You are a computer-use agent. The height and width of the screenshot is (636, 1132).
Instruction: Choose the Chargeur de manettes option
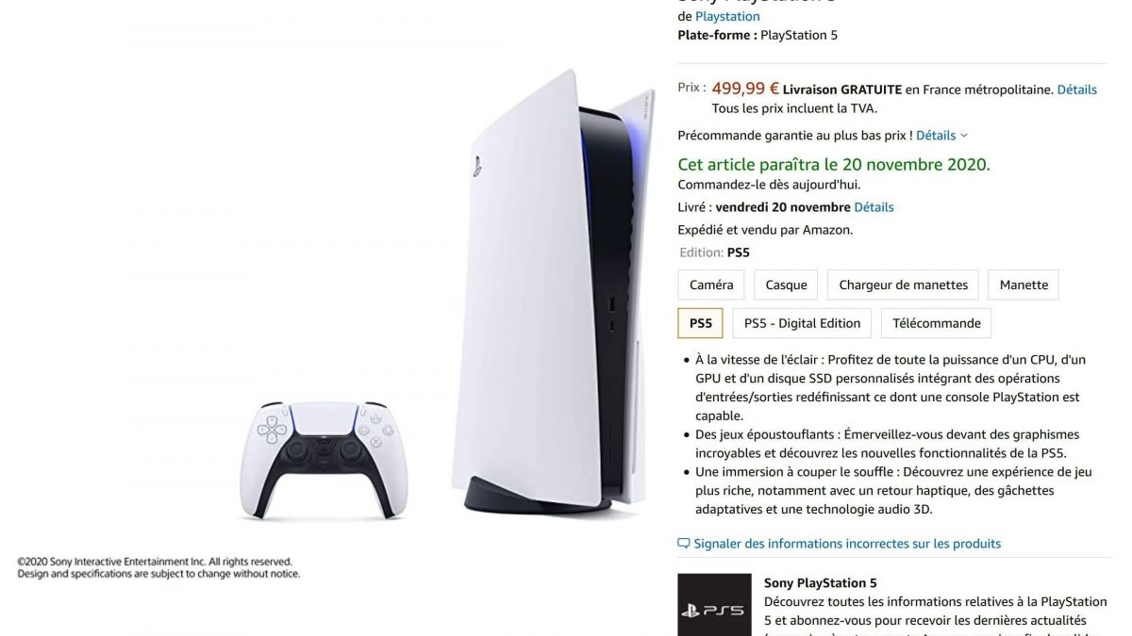[904, 285]
